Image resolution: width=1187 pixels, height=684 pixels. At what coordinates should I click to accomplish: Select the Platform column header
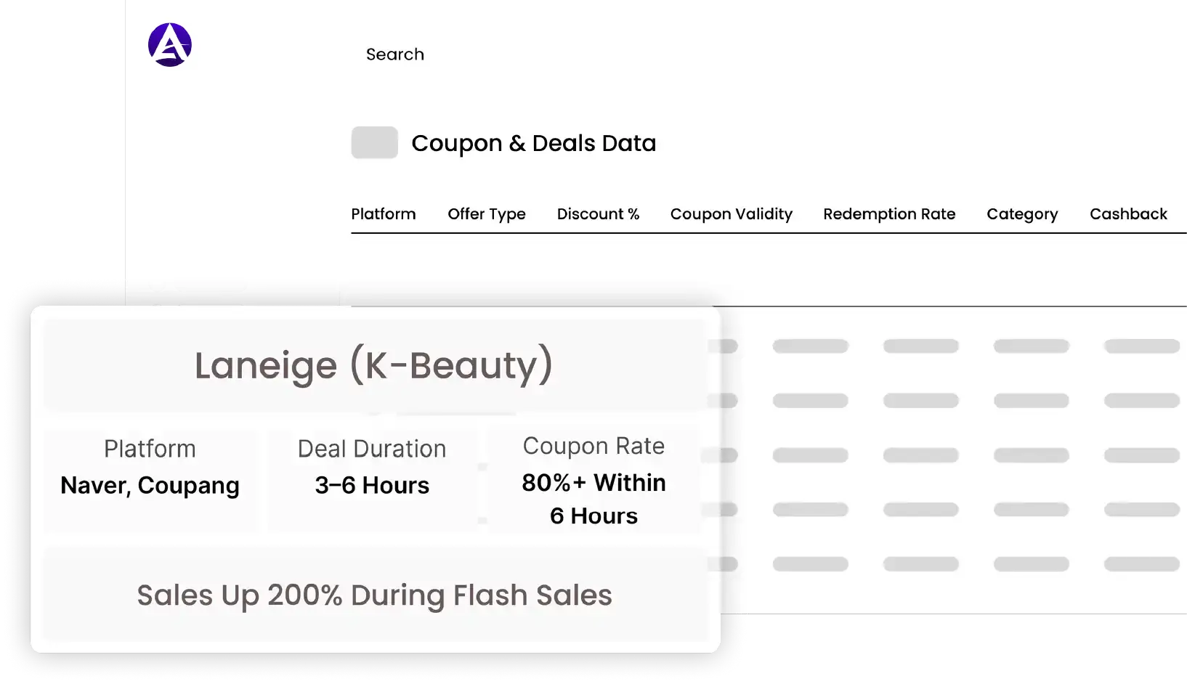[x=384, y=214]
